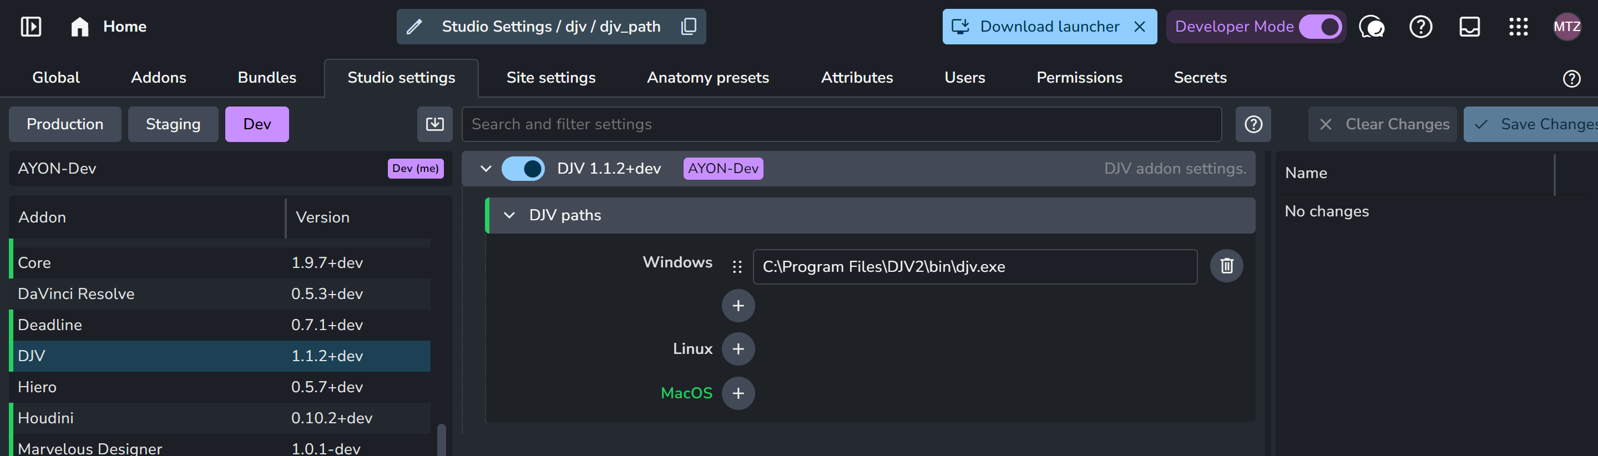
Task: Sort by Addon column header
Action: click(x=147, y=218)
